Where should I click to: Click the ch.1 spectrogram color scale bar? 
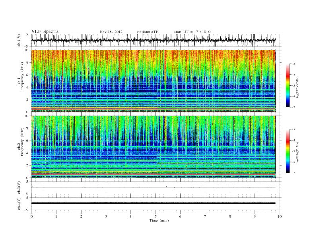point(288,85)
